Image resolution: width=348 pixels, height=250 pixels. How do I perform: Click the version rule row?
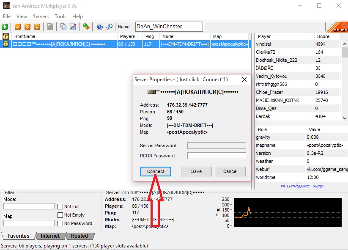pos(301,153)
